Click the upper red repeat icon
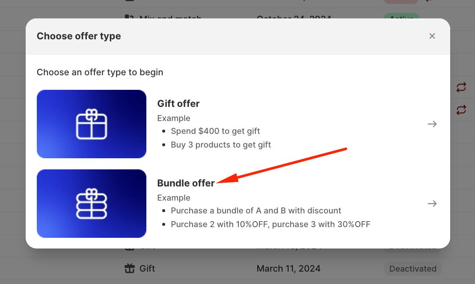The height and width of the screenshot is (284, 475). (x=461, y=88)
